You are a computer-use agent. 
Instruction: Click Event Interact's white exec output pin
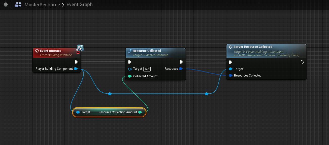tap(76, 62)
